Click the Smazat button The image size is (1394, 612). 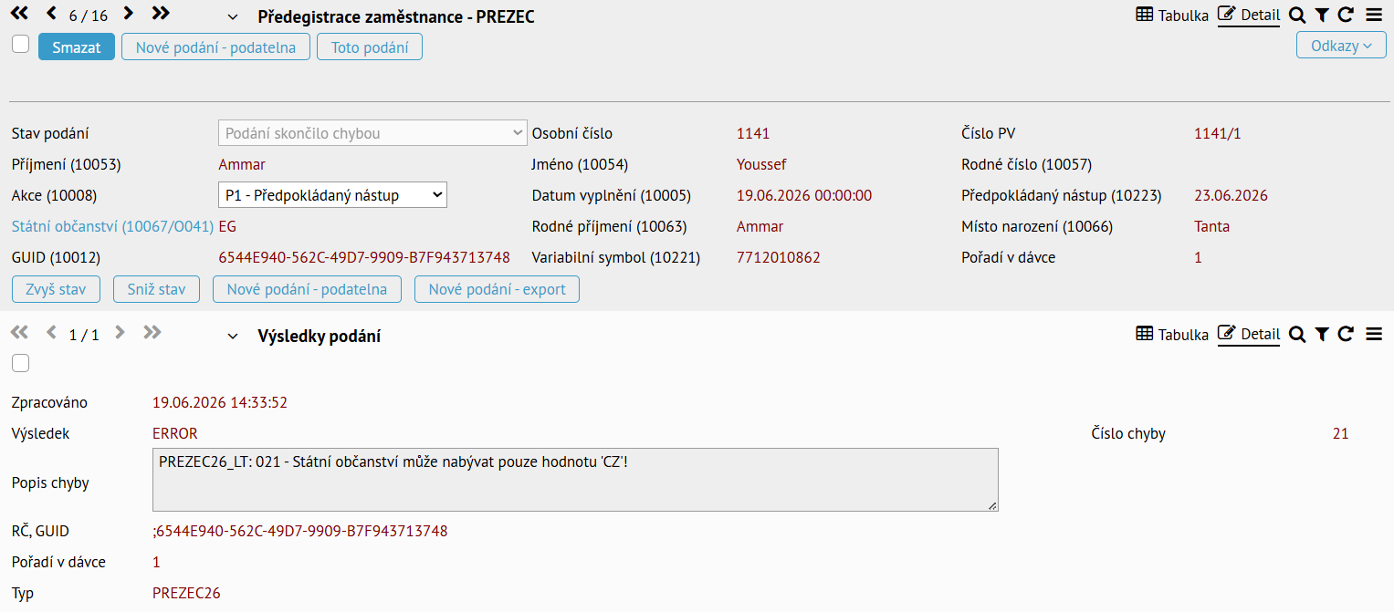(x=77, y=47)
